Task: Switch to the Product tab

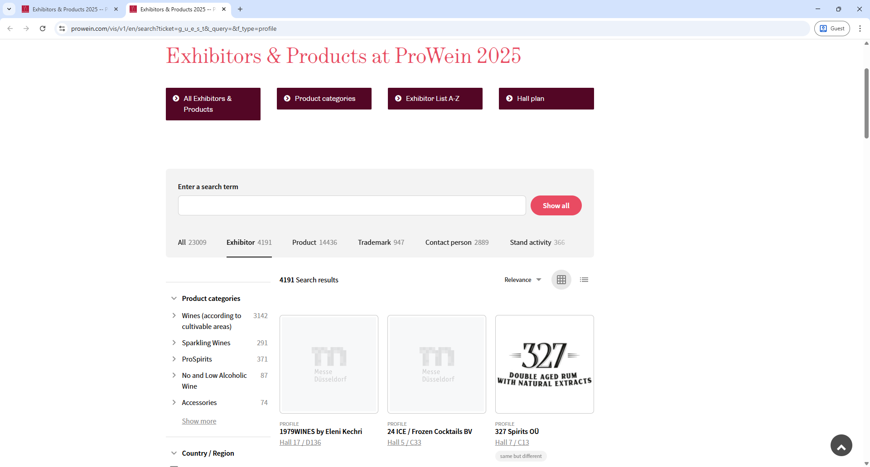Action: click(304, 242)
